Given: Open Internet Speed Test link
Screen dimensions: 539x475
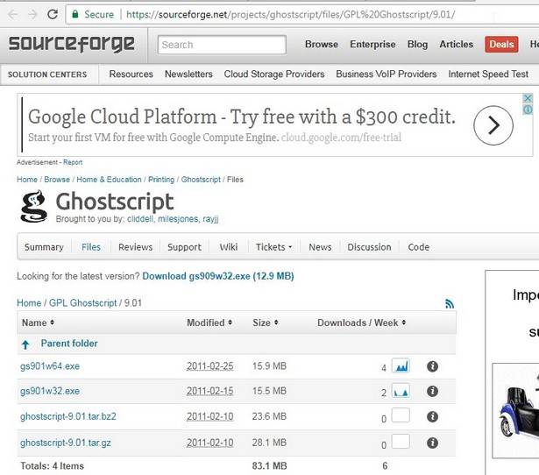Looking at the screenshot, I should click(488, 74).
